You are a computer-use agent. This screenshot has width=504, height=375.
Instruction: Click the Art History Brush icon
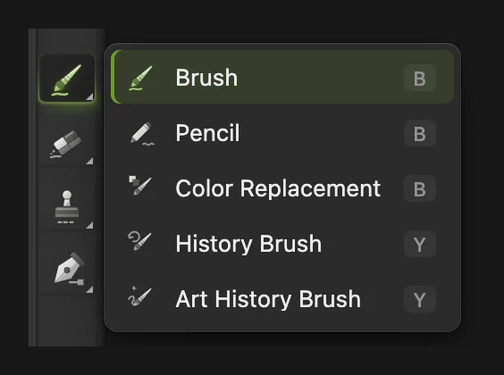tap(139, 296)
